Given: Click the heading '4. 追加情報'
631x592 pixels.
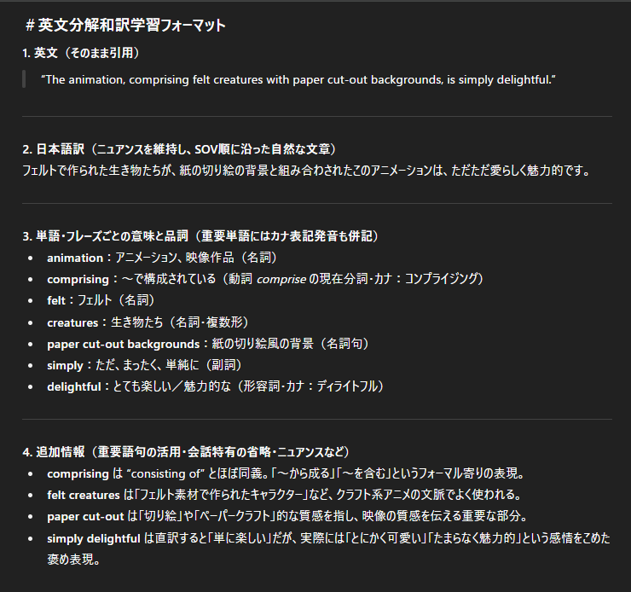Looking at the screenshot, I should [185, 451].
